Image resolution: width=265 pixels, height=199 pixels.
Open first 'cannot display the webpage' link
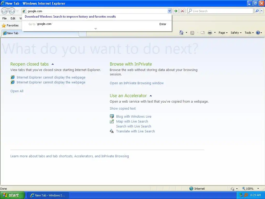pos(51,77)
